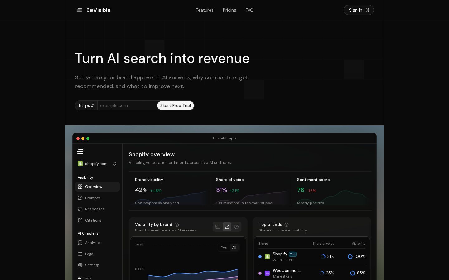
Task: Switch chart to pie view icon
Action: pos(236,227)
